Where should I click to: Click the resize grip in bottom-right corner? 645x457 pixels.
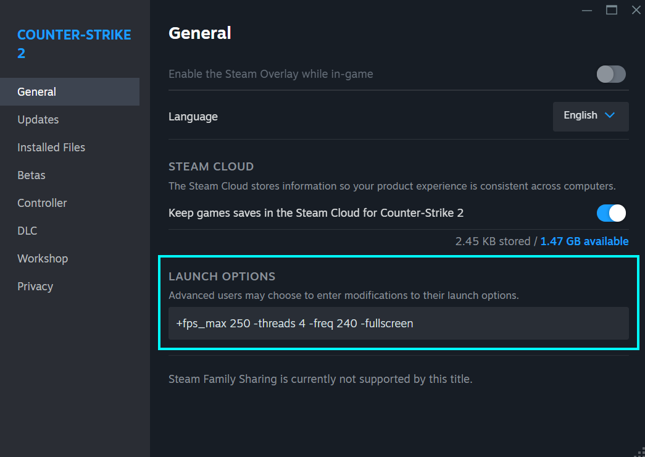pos(639,453)
